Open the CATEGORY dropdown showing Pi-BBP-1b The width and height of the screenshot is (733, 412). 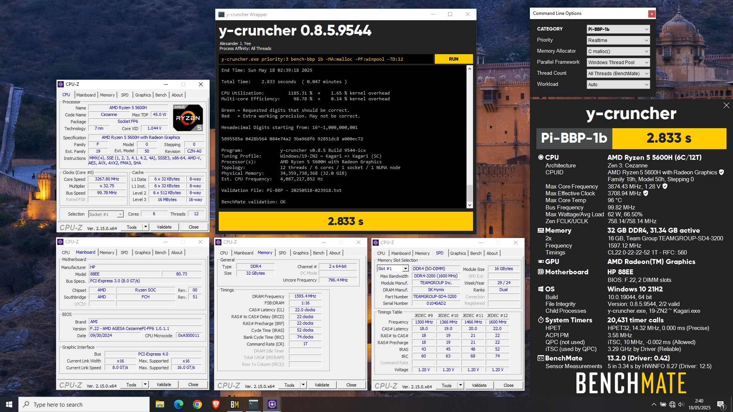(618, 29)
